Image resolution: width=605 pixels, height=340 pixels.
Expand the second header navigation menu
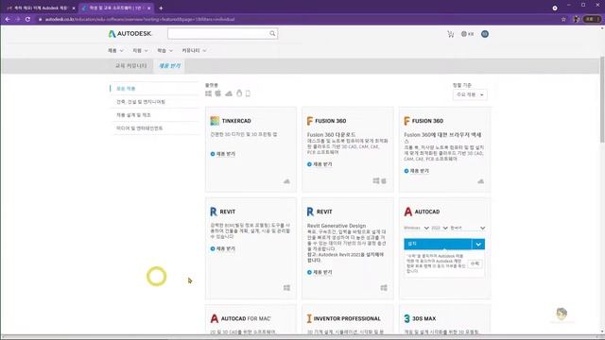click(140, 50)
